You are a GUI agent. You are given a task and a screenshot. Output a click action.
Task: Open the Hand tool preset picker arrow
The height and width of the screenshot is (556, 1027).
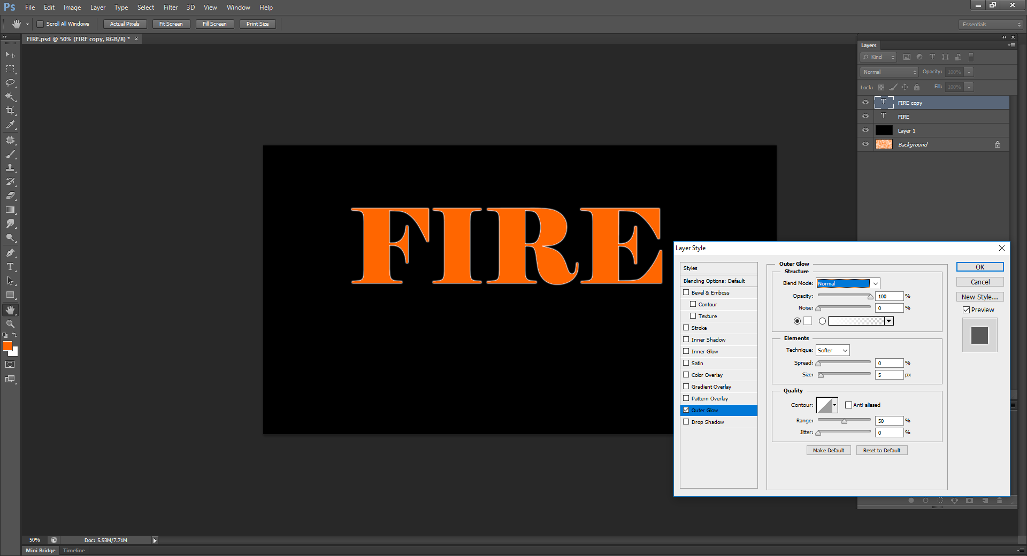point(28,24)
